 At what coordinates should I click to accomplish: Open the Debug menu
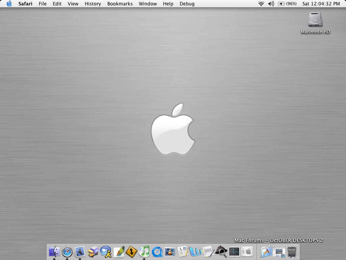click(187, 4)
